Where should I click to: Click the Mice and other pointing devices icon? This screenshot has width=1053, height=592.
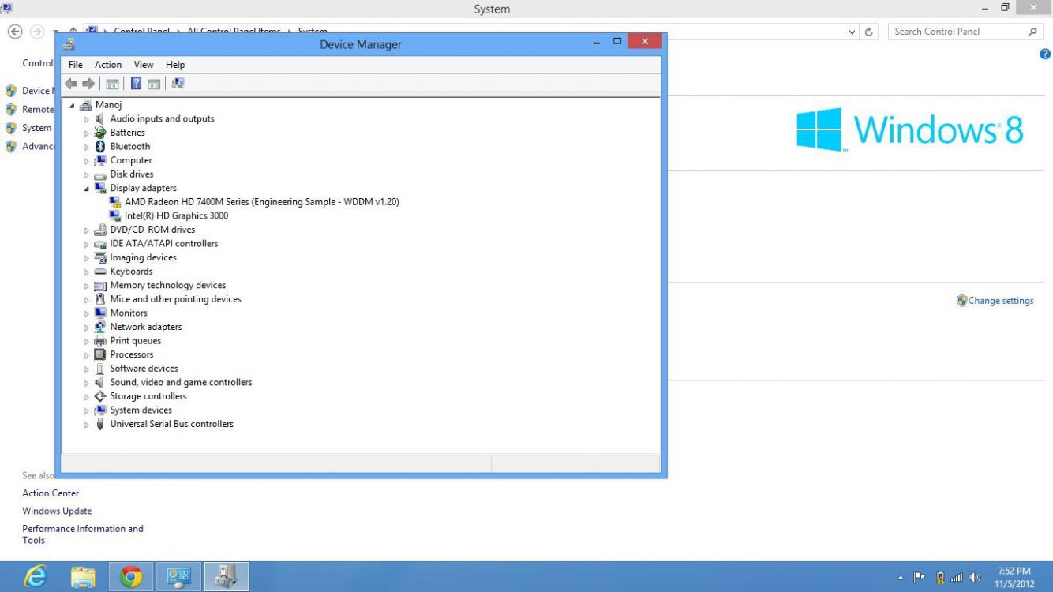tap(100, 299)
